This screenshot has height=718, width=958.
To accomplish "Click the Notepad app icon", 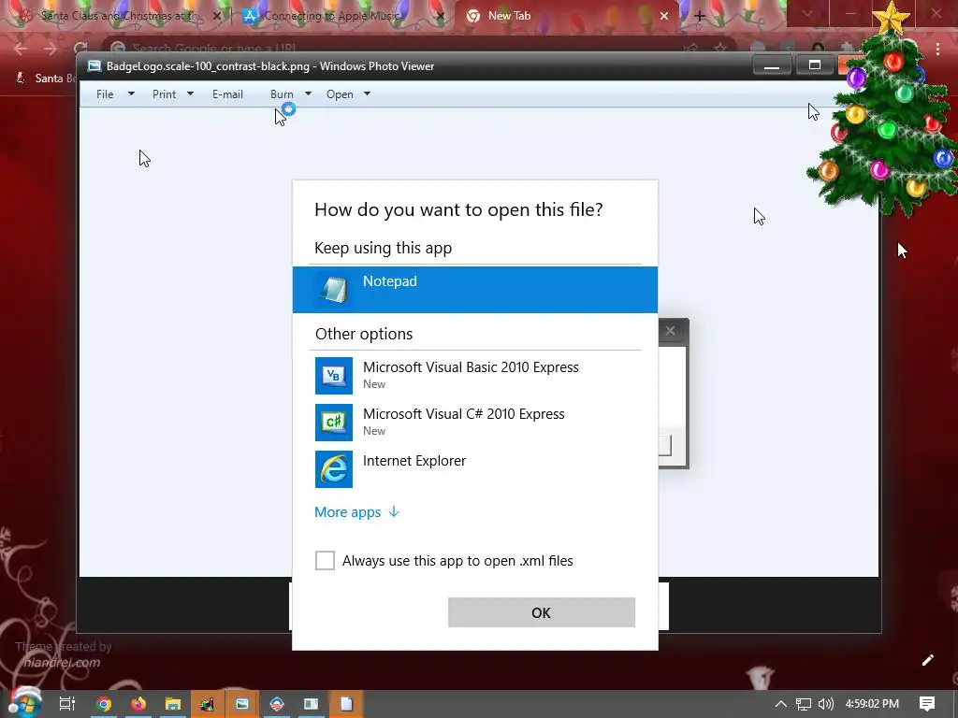I will tap(334, 289).
